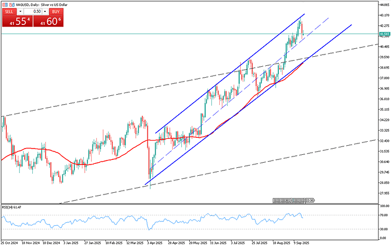Click the 27.955 price axis label
The height and width of the screenshot is (245, 391).
[x=384, y=193]
